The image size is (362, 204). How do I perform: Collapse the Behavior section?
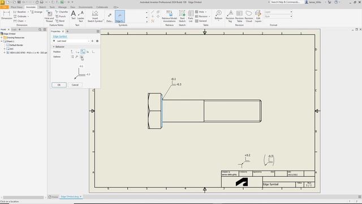click(x=54, y=46)
